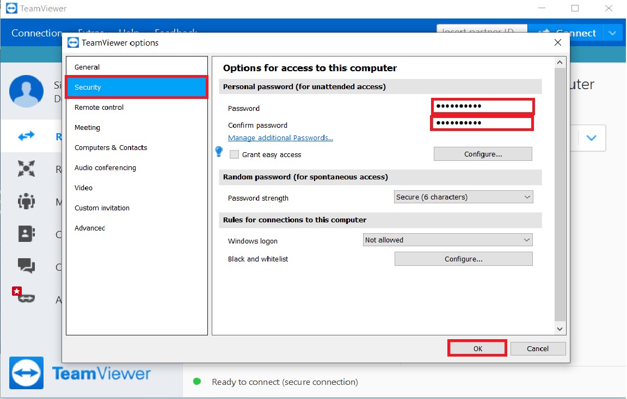Select the Security category
The image size is (627, 399).
click(x=136, y=88)
